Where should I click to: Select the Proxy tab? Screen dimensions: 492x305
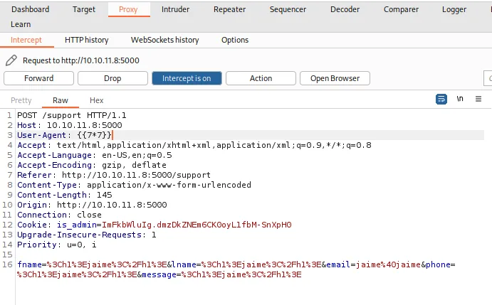(128, 9)
